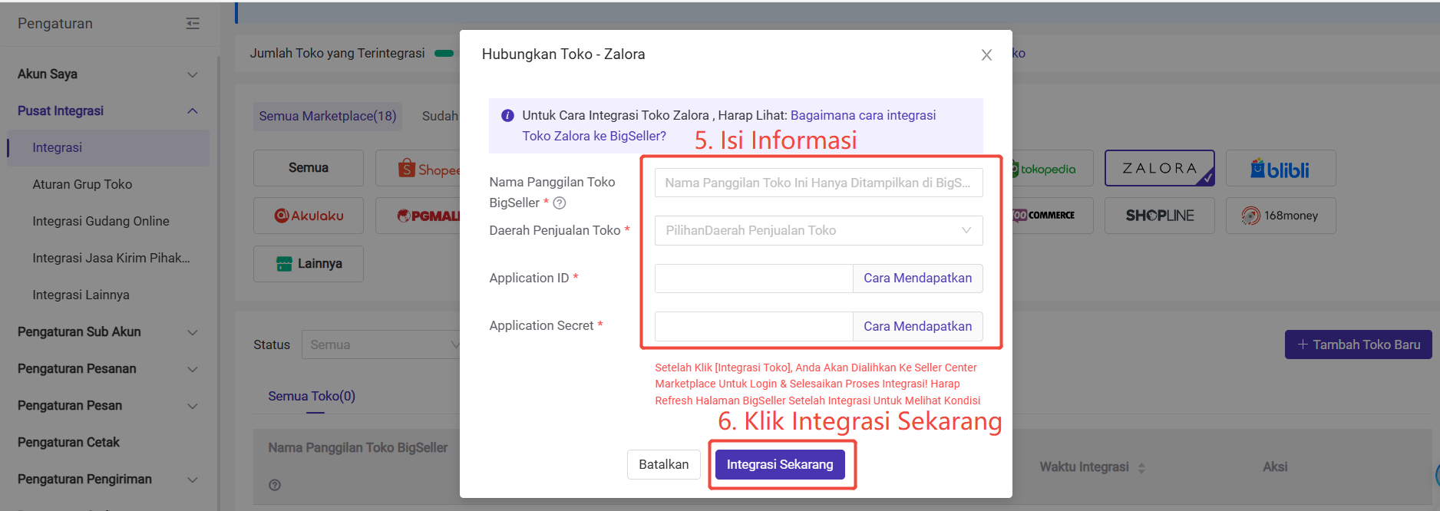
Task: Focus the Application Secret input field
Action: click(x=754, y=326)
